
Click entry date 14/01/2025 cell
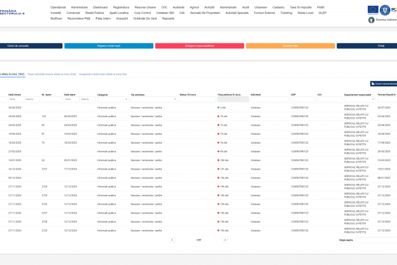tap(15, 160)
